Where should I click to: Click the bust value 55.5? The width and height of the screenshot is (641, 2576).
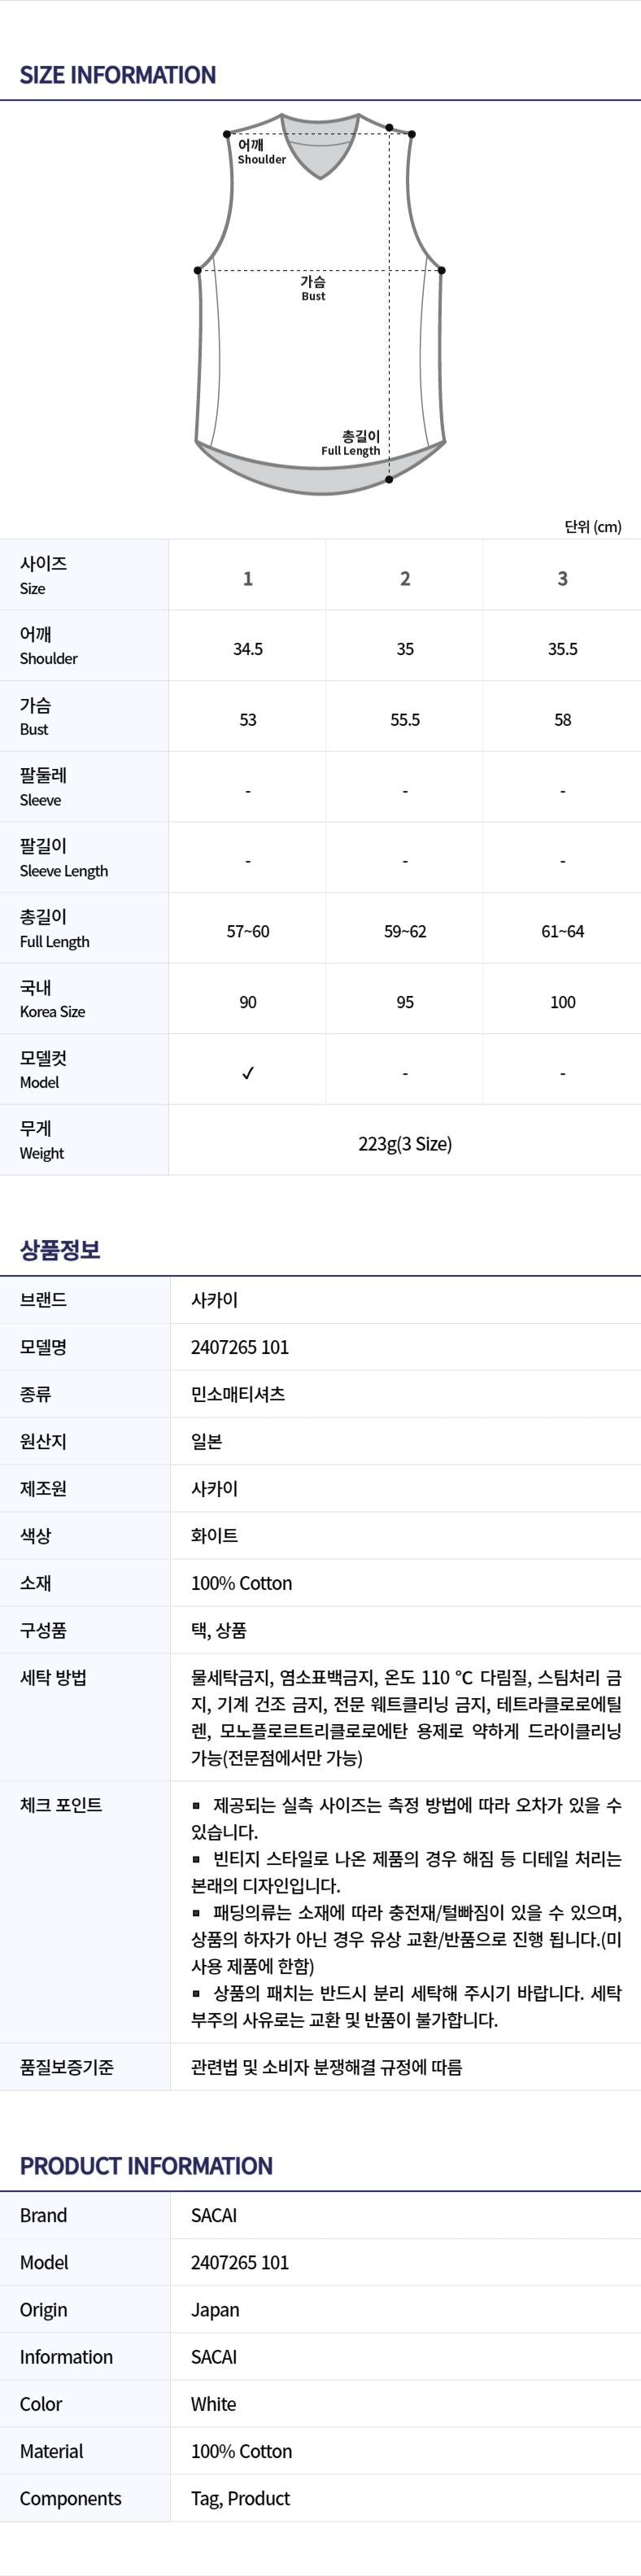point(405,720)
